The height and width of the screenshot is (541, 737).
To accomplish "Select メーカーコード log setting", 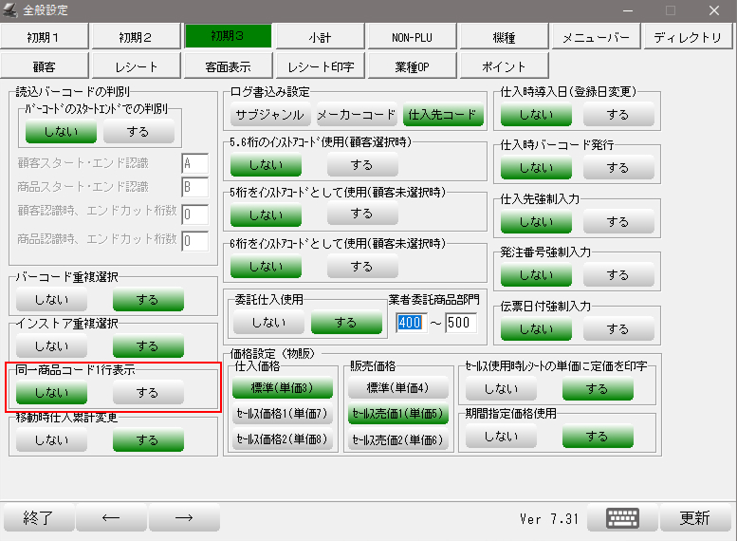I will click(357, 115).
